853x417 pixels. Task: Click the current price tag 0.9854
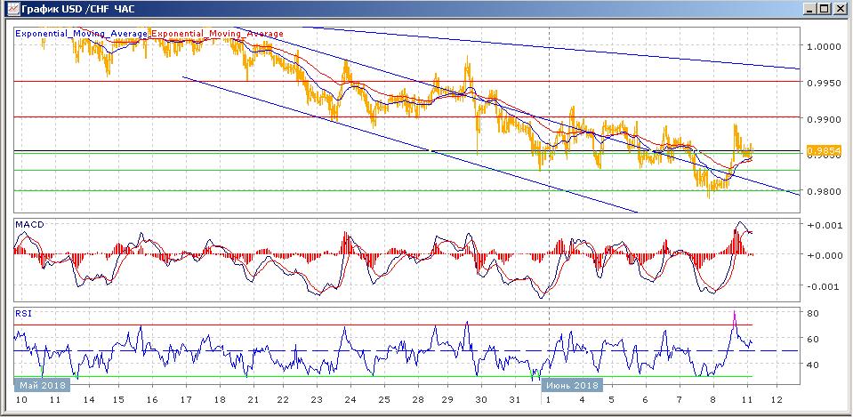pos(825,150)
